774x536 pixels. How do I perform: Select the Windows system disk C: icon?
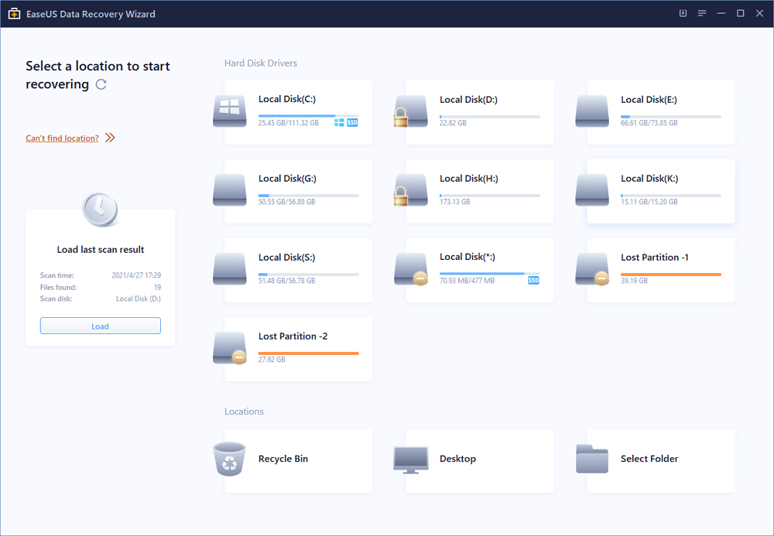point(229,111)
